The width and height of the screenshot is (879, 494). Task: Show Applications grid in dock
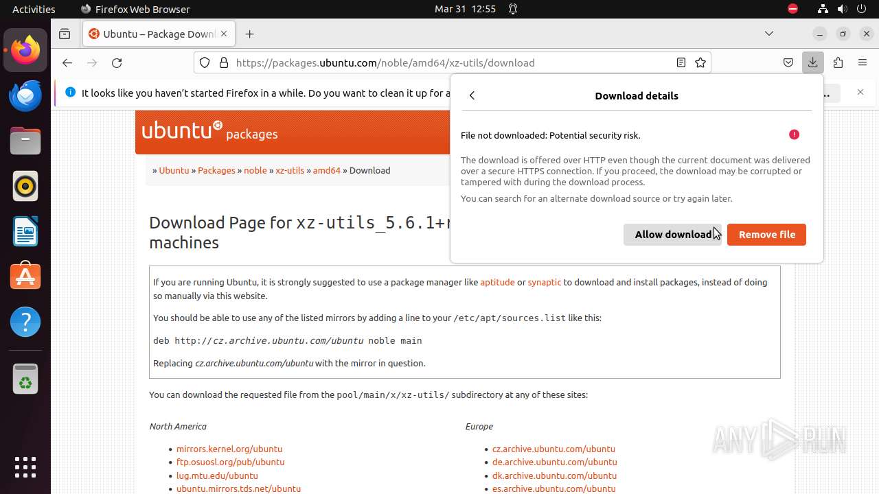[25, 467]
